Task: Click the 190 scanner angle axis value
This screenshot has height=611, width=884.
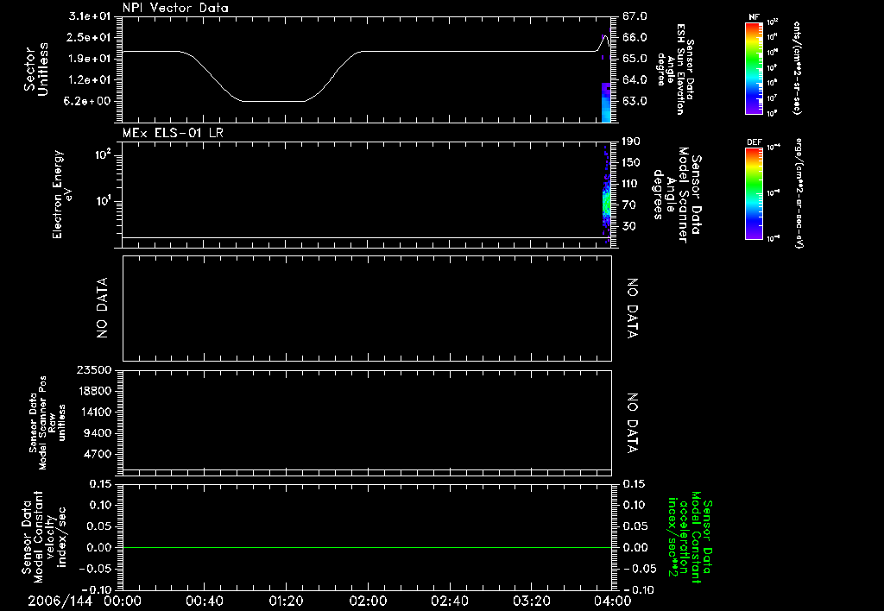Action: [631, 141]
